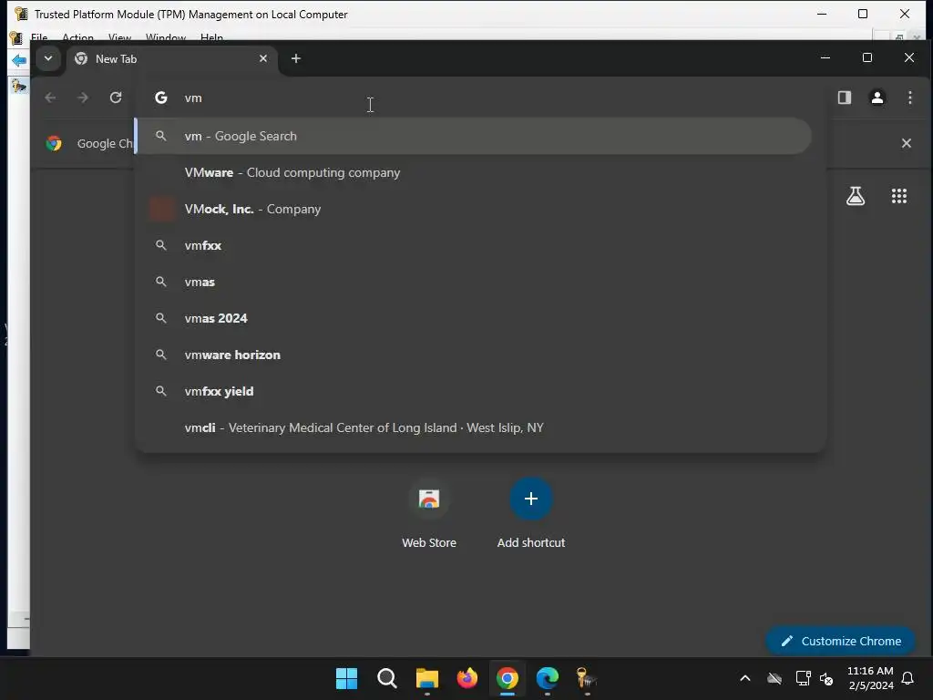Image resolution: width=933 pixels, height=700 pixels.
Task: Click TPM Management icon on taskbar
Action: tap(587, 678)
